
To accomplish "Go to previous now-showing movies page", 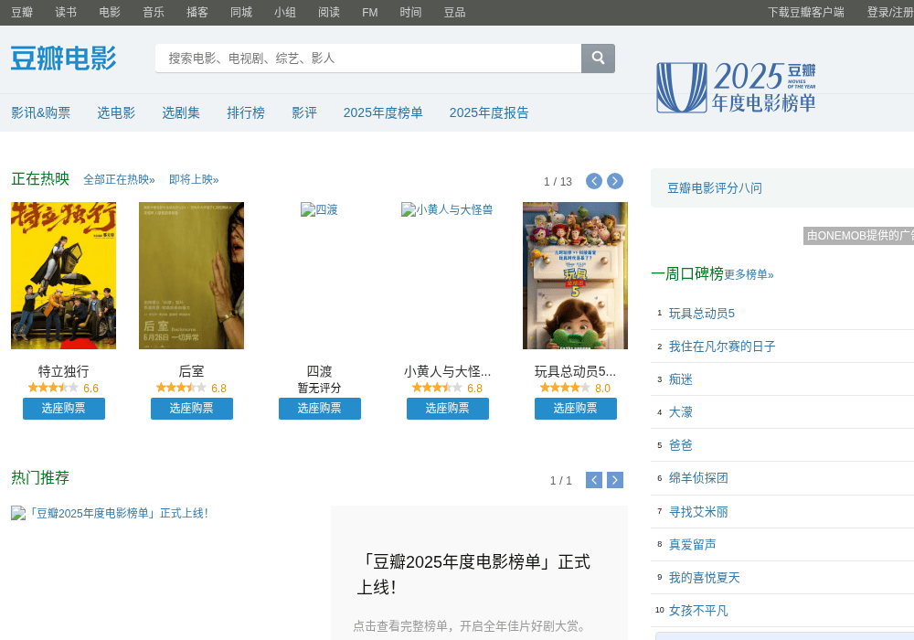I will (593, 181).
